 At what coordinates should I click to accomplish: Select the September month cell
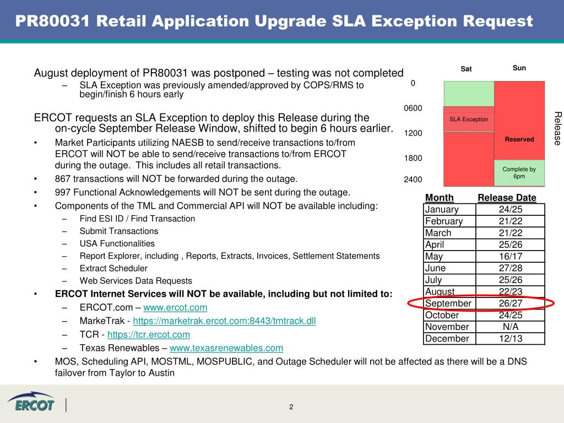point(449,303)
